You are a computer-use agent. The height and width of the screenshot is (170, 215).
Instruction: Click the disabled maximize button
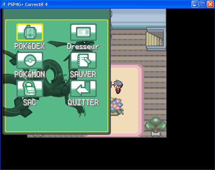click(x=203, y=4)
